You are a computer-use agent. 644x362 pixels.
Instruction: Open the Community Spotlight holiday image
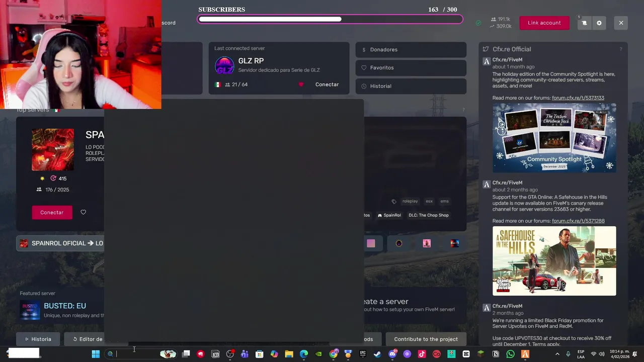coord(554,138)
